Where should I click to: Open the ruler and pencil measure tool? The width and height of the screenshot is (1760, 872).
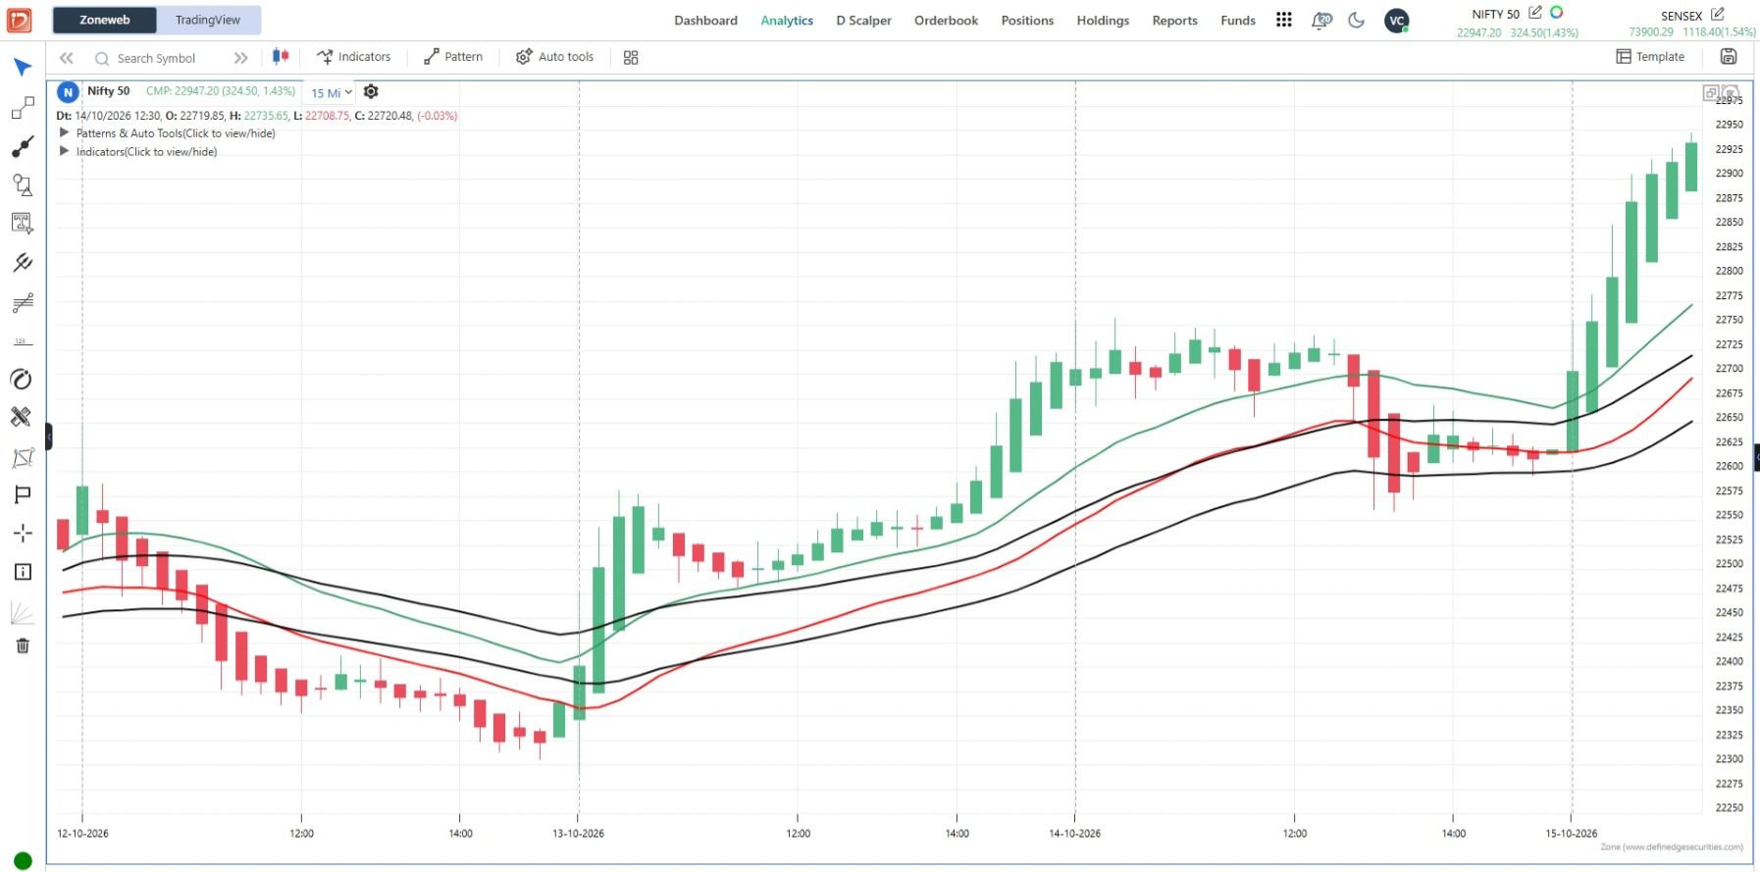[x=22, y=417]
